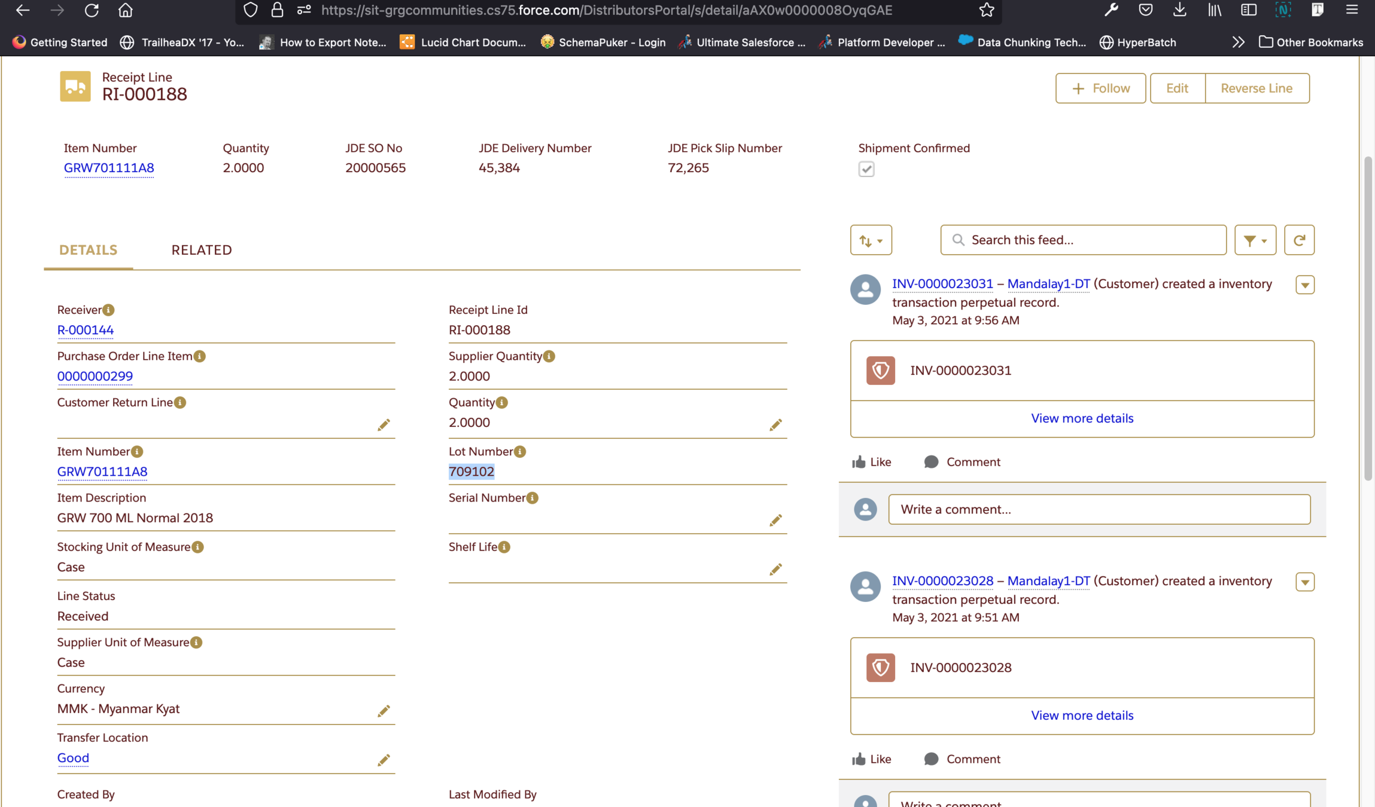
Task: Click pencil icon to edit Currency
Action: pos(384,711)
